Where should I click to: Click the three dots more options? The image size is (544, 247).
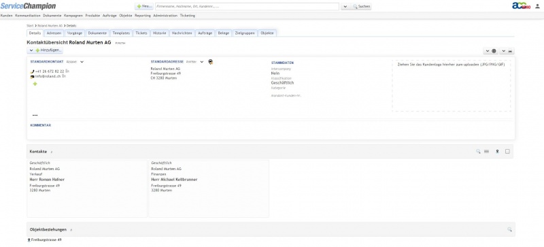pyautogui.click(x=35, y=115)
